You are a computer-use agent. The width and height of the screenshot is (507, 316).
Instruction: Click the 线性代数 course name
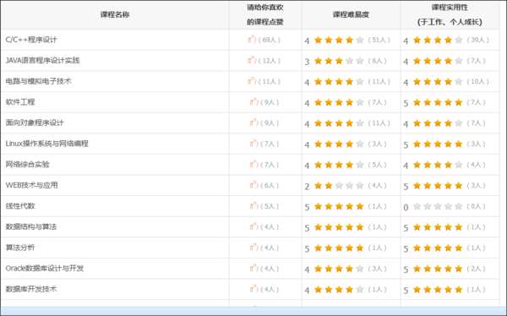(x=20, y=206)
